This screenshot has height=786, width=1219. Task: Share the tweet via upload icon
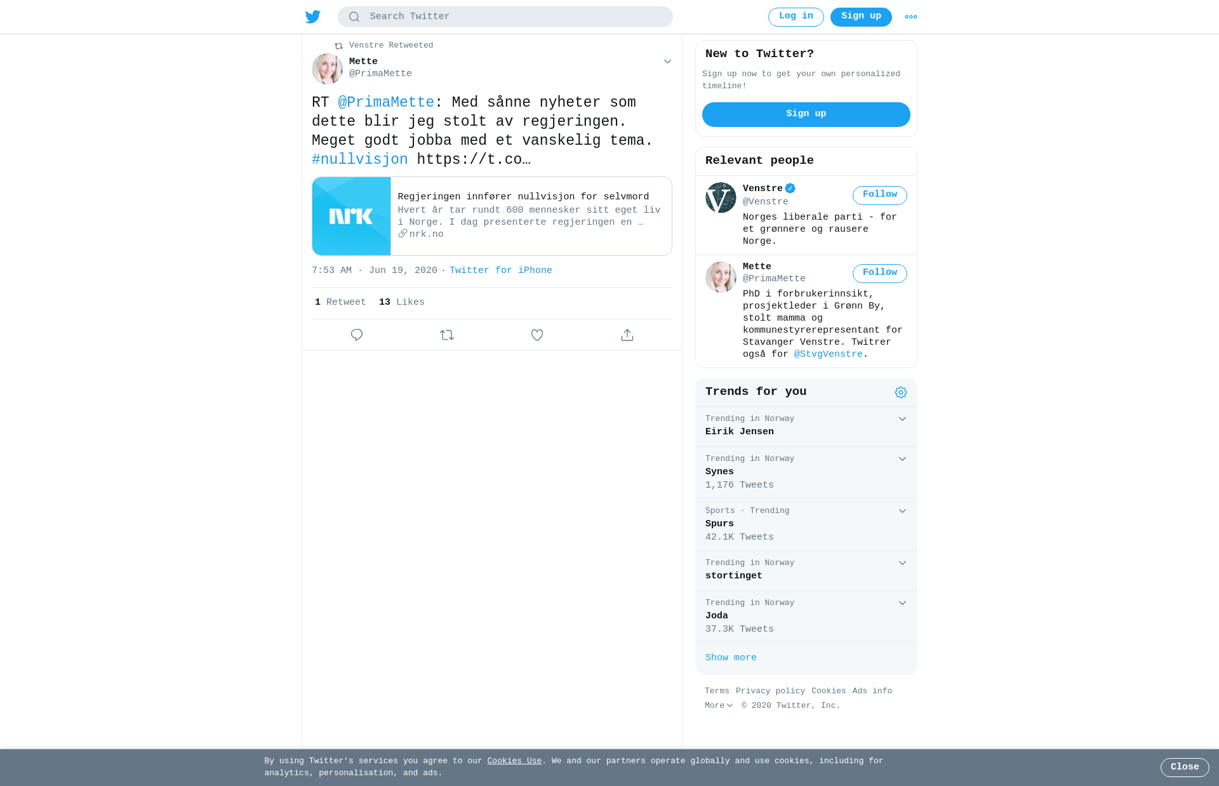pos(627,335)
